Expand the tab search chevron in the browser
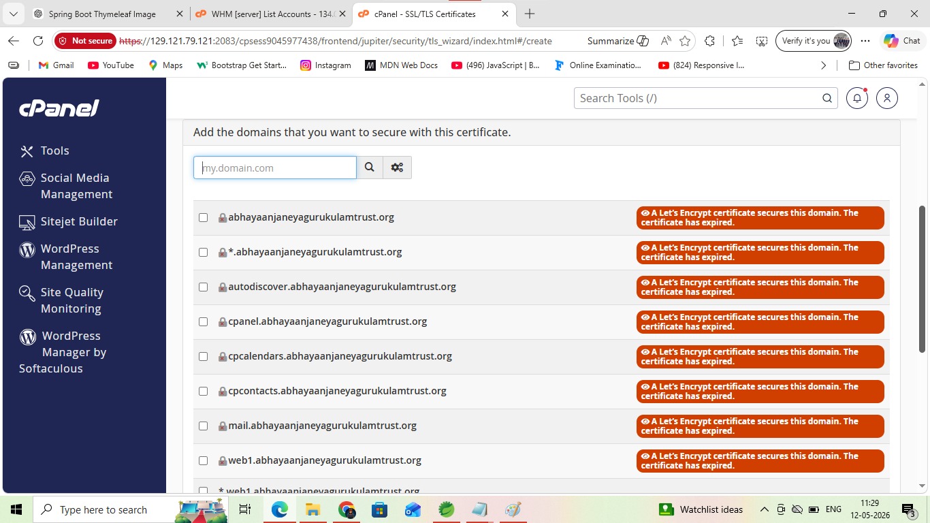Image resolution: width=930 pixels, height=523 pixels. 13,14
